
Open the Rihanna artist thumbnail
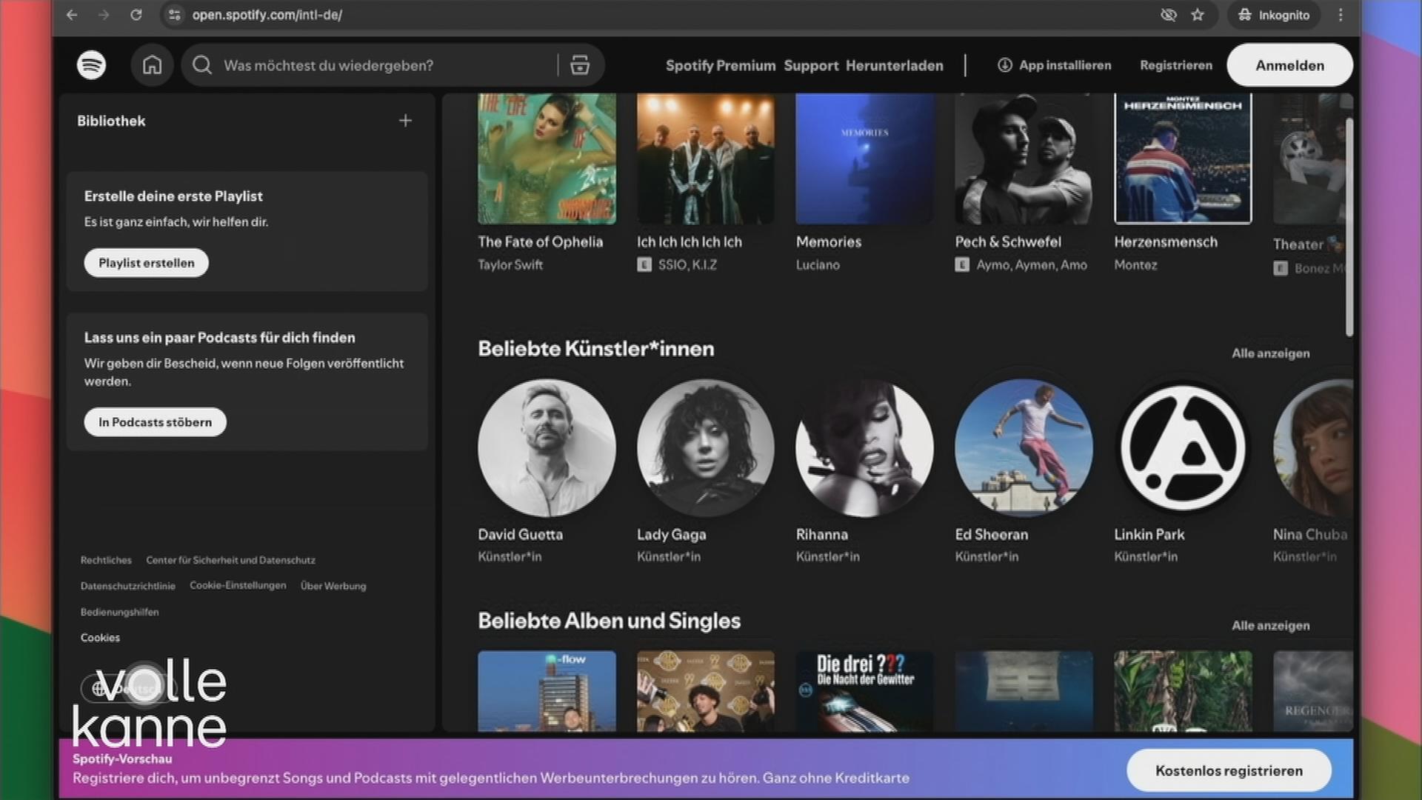pyautogui.click(x=864, y=448)
